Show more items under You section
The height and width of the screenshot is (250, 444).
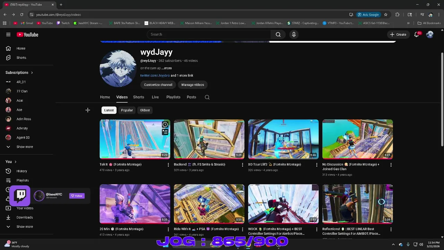[x=25, y=227]
